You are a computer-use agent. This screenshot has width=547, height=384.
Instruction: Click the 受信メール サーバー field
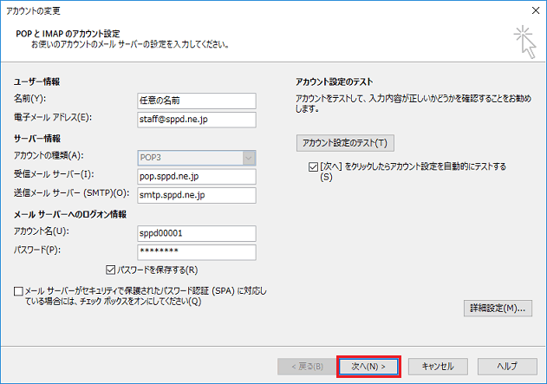[197, 176]
